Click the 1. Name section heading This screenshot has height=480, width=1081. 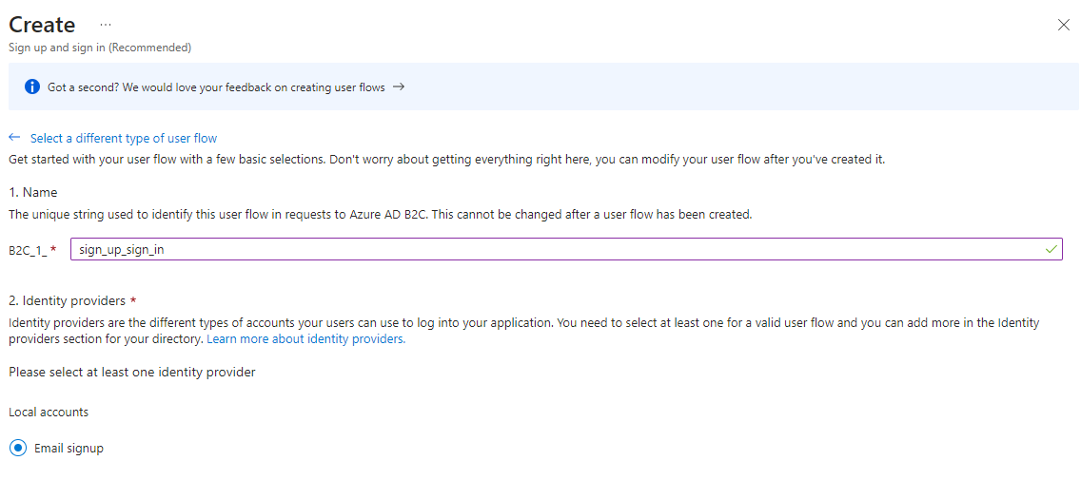coord(33,192)
